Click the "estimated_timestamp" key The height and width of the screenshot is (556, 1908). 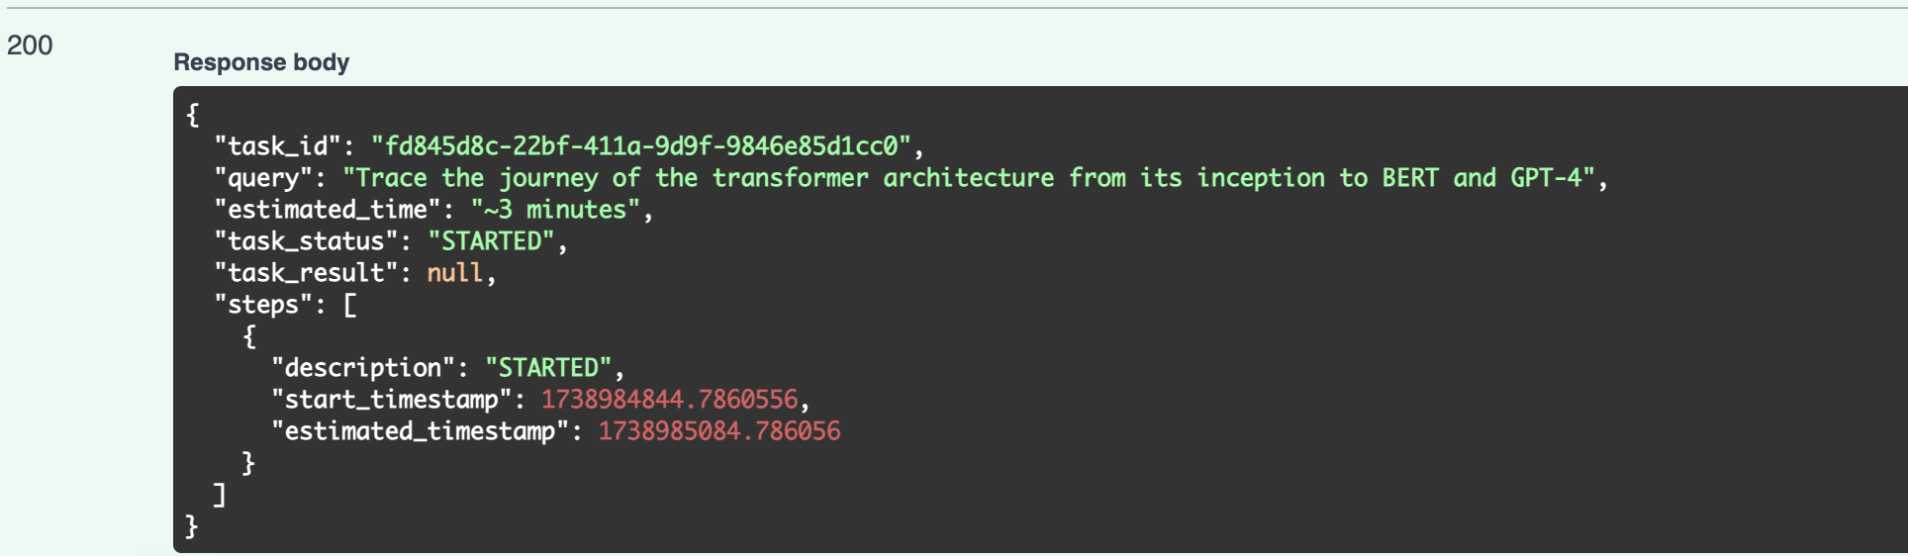coord(420,431)
